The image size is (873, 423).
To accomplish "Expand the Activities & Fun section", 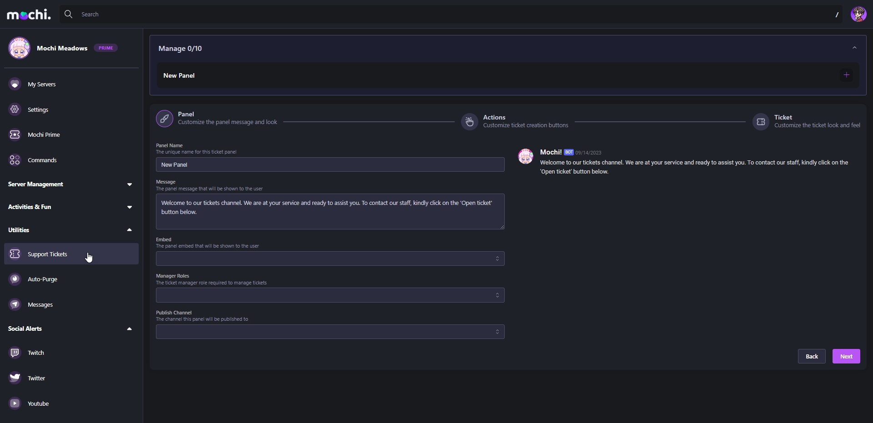I will tap(129, 207).
